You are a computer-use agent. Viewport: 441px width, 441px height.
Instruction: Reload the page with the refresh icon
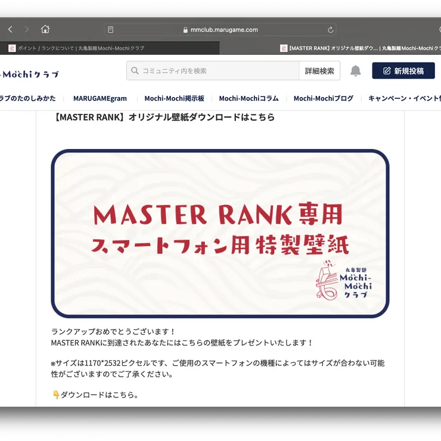click(x=331, y=30)
